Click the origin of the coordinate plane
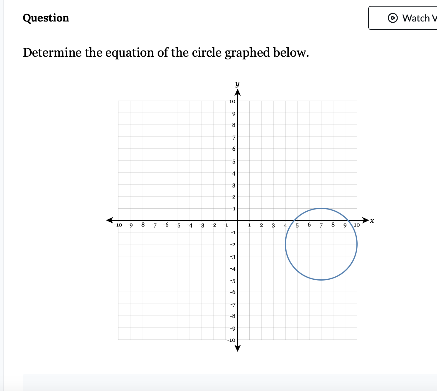437x391 pixels. click(x=238, y=220)
